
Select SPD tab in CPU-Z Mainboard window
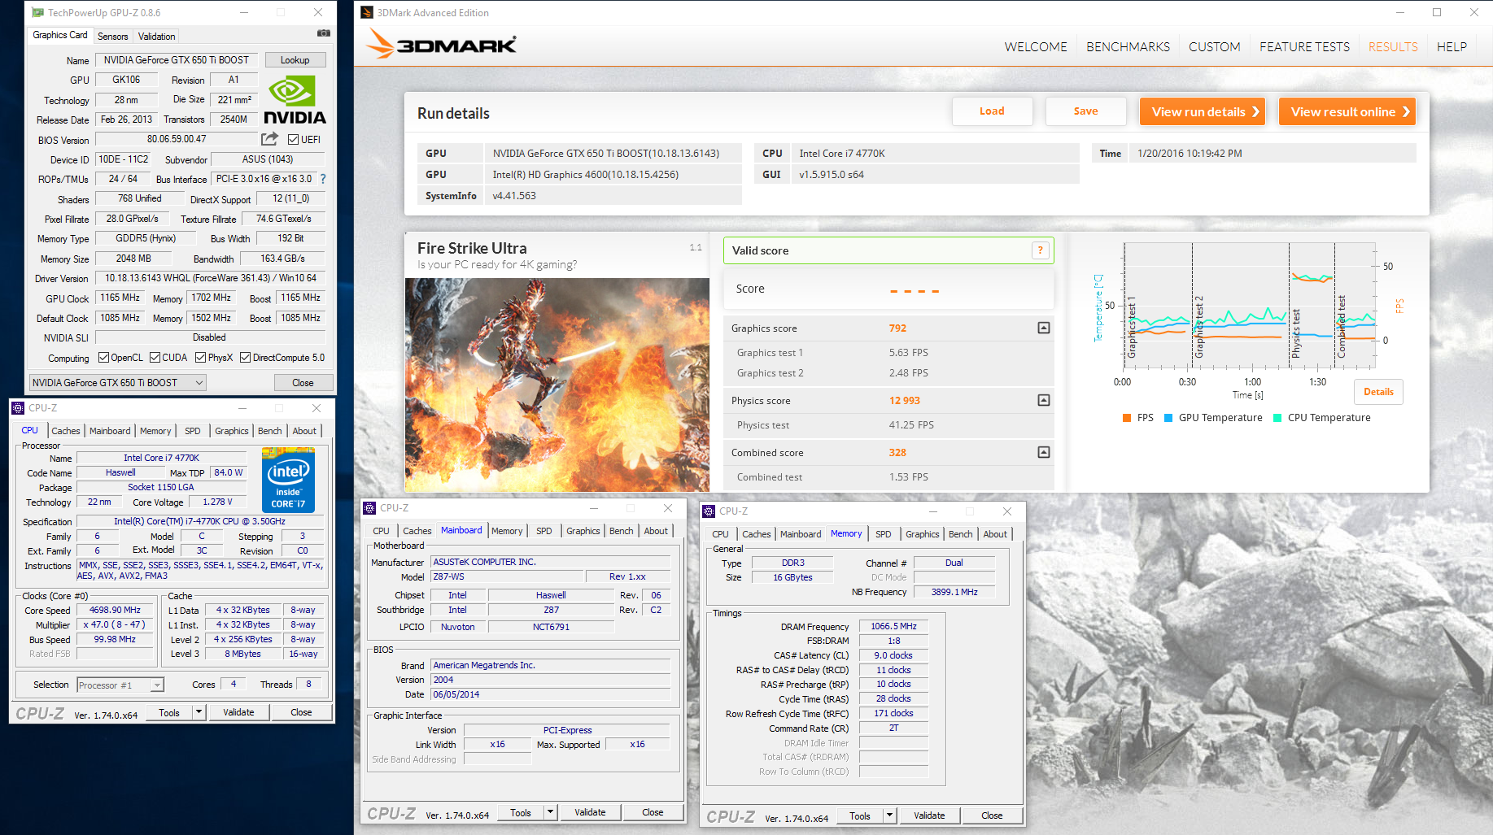[x=544, y=531]
